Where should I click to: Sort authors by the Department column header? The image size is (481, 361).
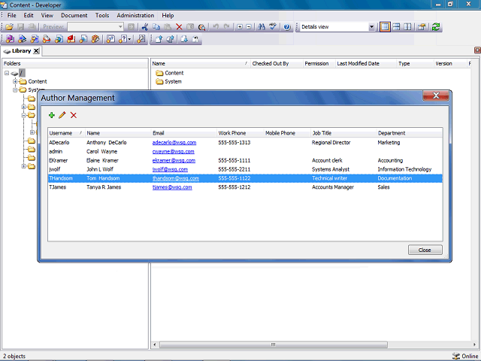point(409,133)
